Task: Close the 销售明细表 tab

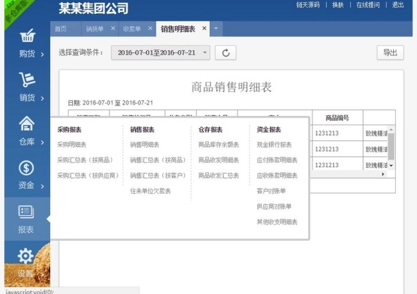Action: coord(204,28)
